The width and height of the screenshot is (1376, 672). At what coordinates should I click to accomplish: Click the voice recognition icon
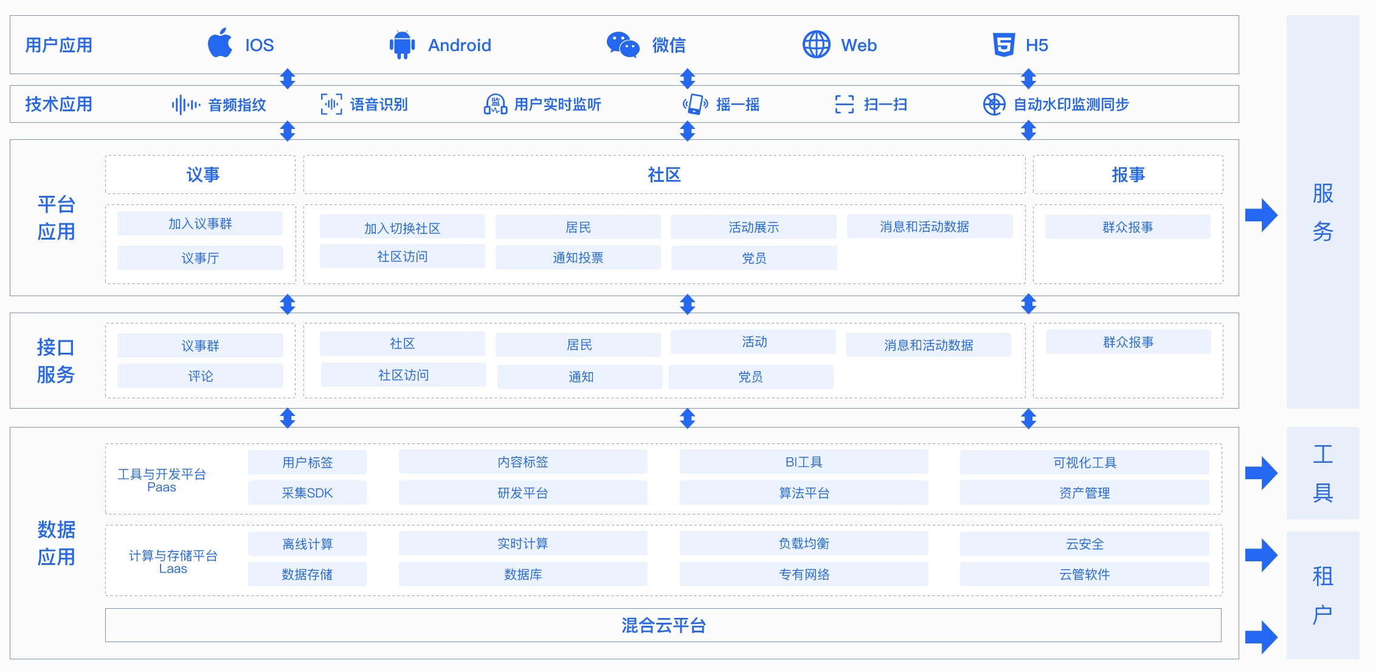pos(331,105)
